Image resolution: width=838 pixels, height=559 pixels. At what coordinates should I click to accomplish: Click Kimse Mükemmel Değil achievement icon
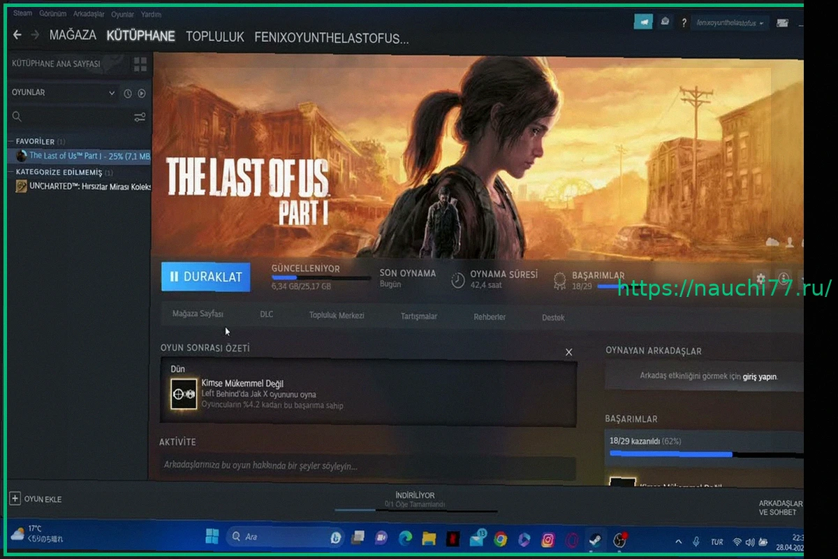[x=184, y=395]
